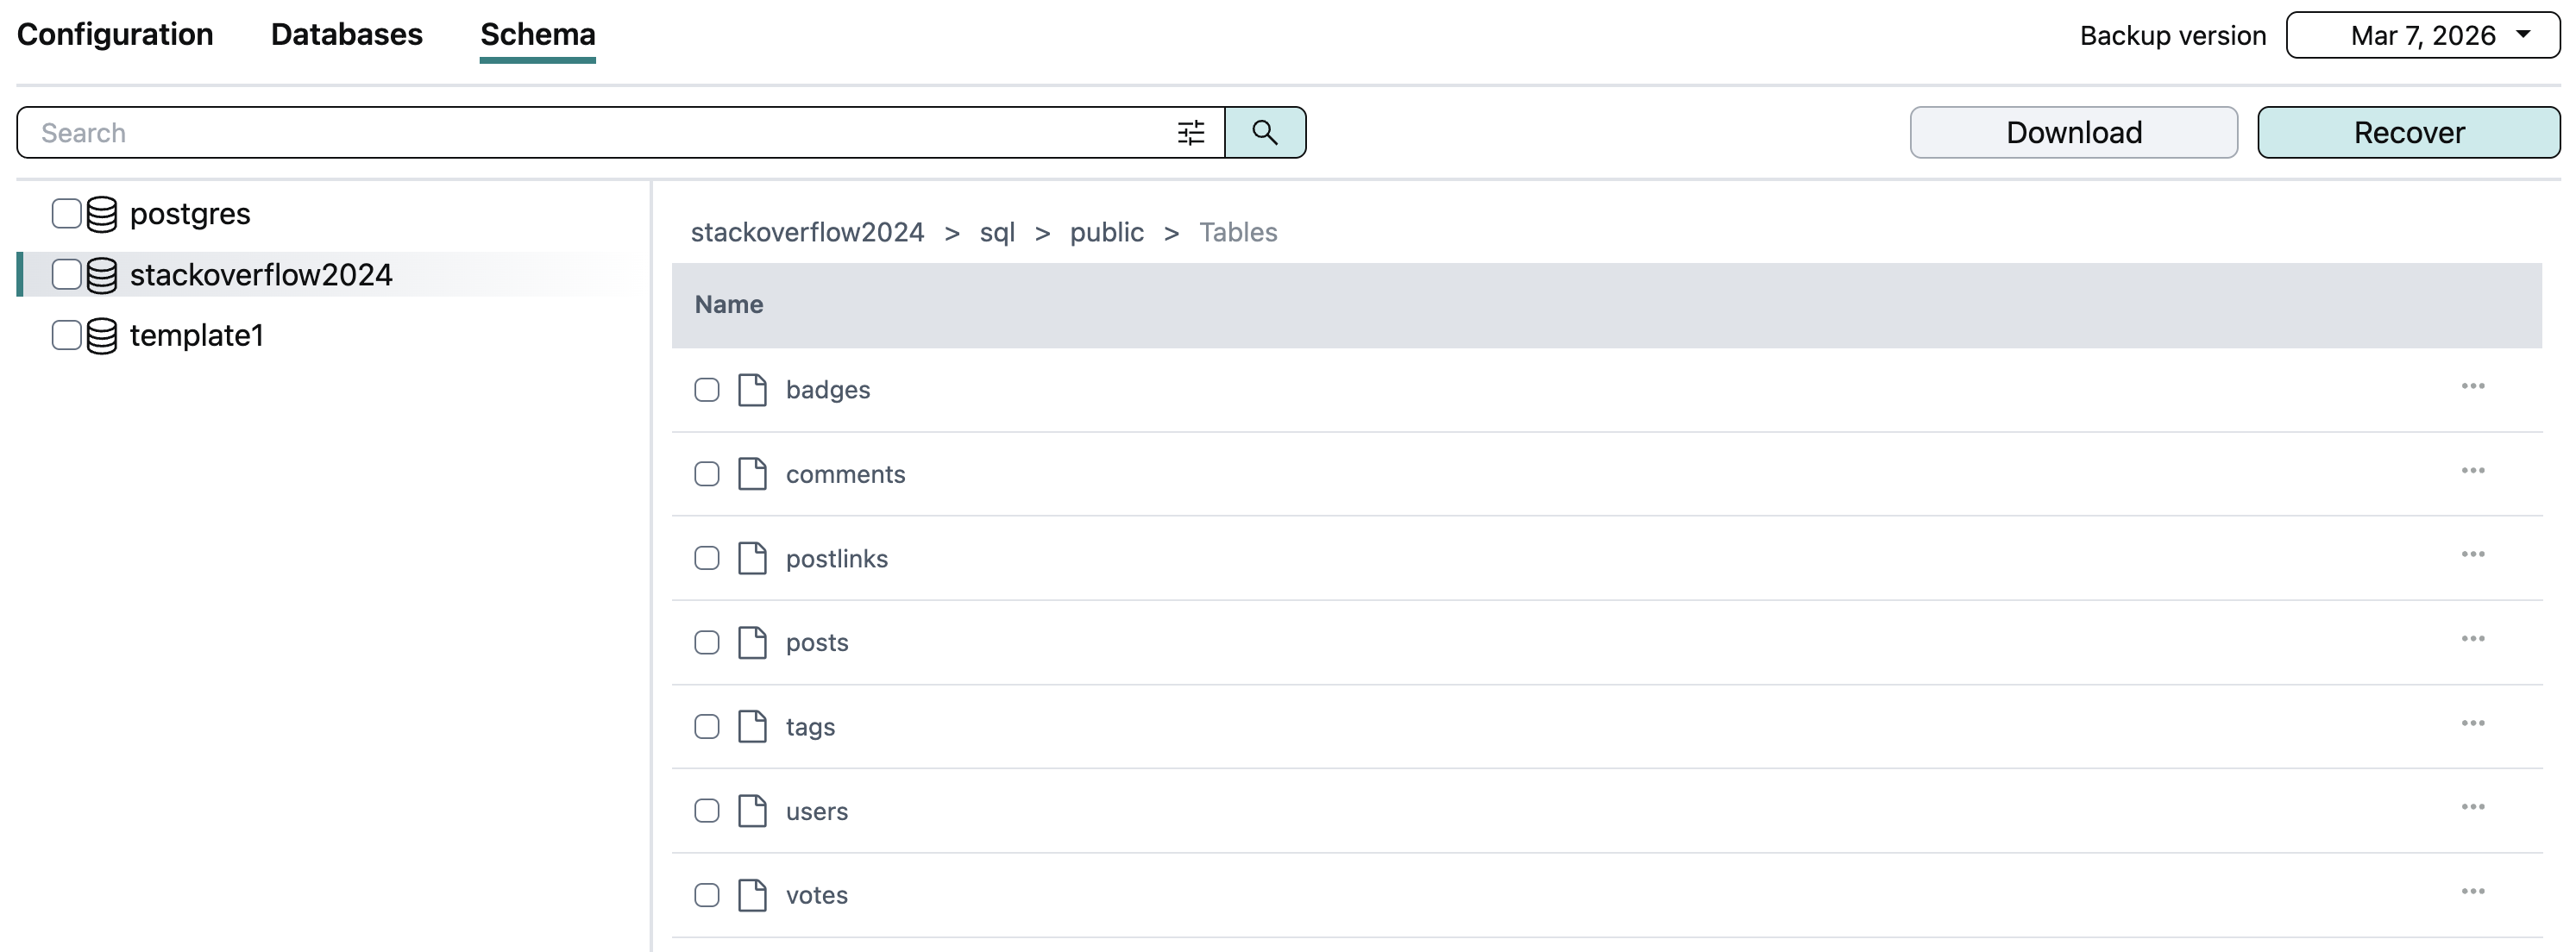
Task: Click the Download button
Action: (2073, 132)
